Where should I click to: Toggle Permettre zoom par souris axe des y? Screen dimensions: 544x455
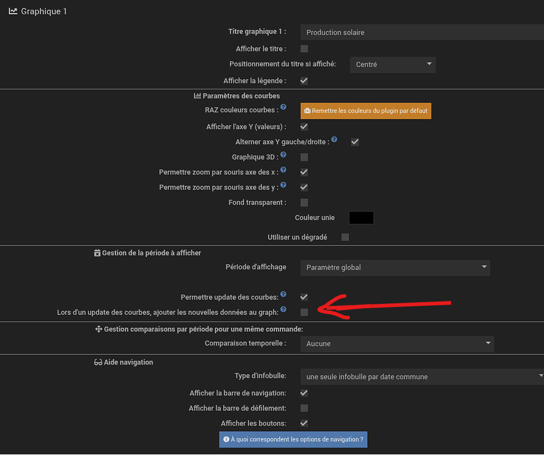304,187
